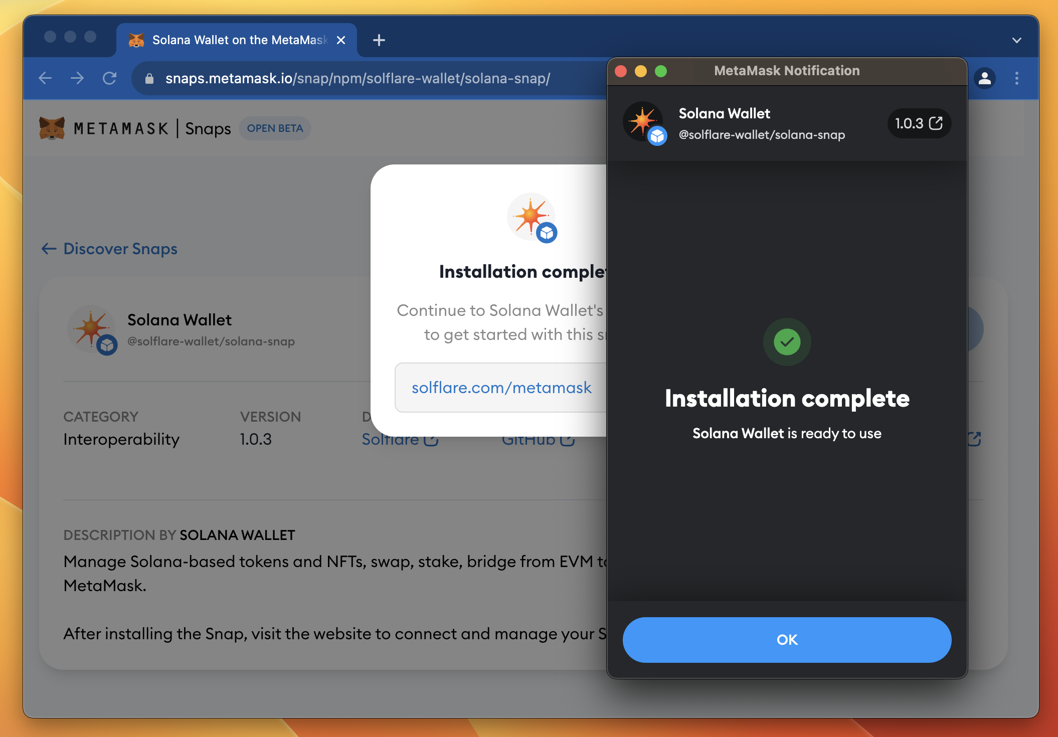This screenshot has height=737, width=1058.
Task: Click the green checkmark success icon
Action: (x=787, y=342)
